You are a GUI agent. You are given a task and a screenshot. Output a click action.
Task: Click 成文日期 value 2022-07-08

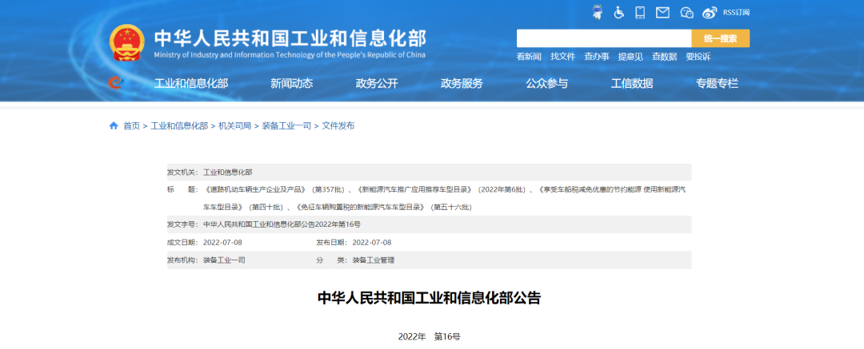pos(222,242)
